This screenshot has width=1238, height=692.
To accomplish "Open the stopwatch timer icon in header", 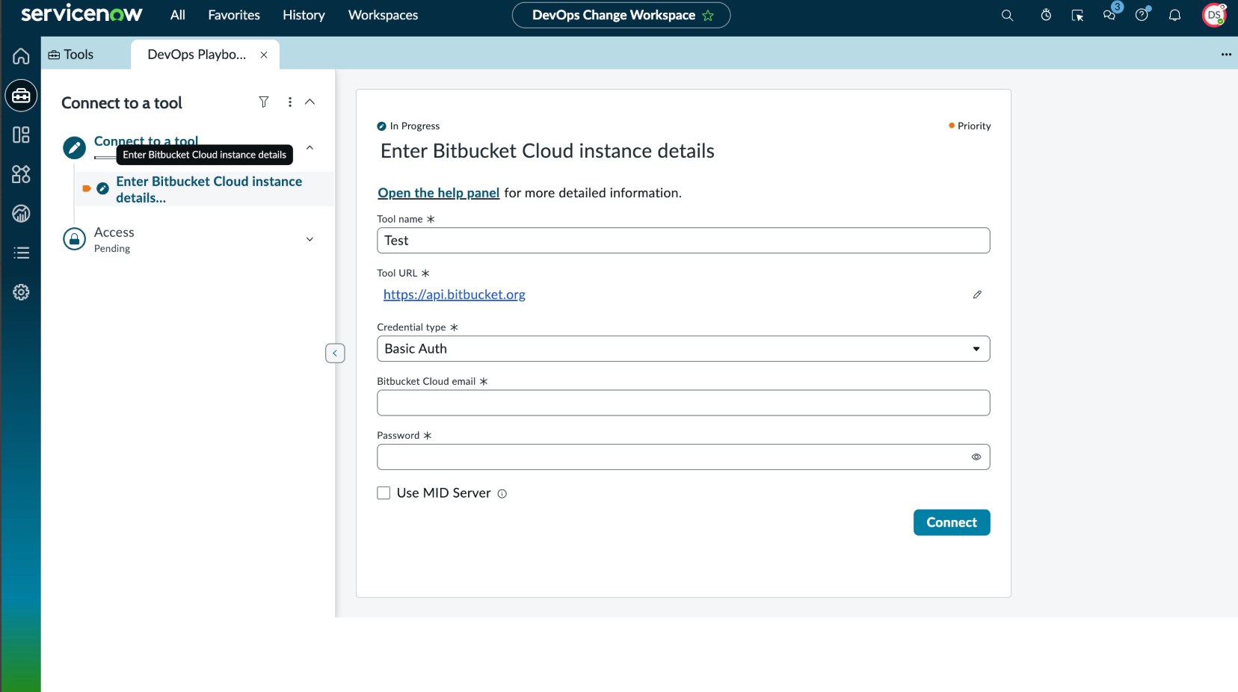I will click(1046, 15).
